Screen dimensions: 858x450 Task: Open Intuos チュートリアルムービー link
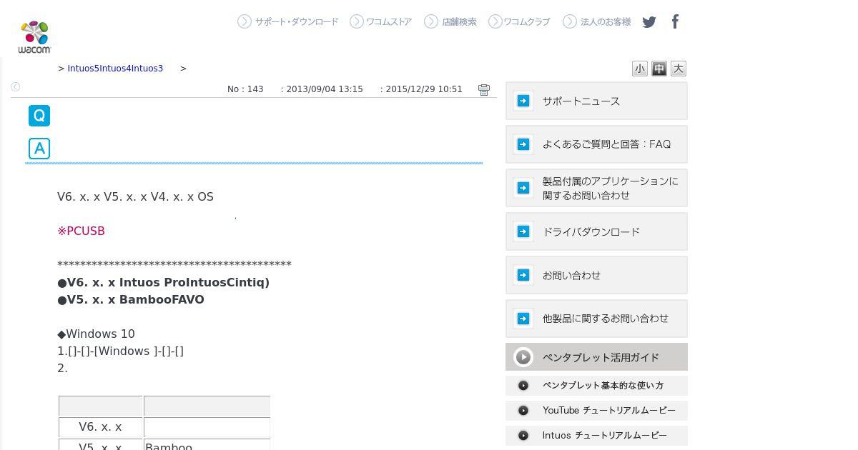click(596, 436)
